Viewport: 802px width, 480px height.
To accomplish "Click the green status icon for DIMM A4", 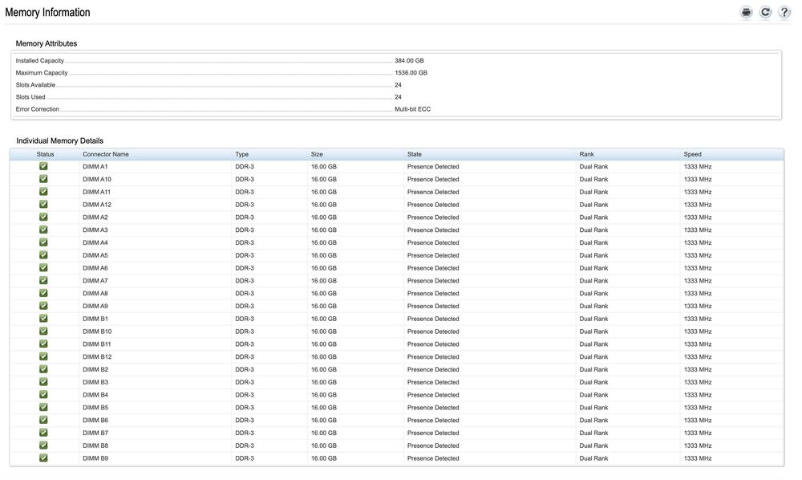I will point(43,242).
